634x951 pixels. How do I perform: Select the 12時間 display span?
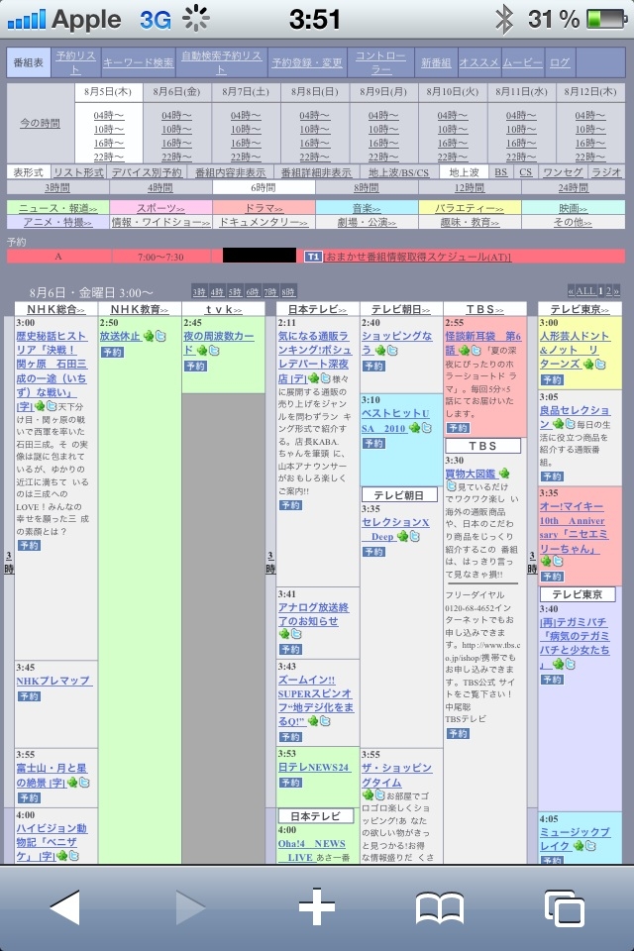pos(470,188)
